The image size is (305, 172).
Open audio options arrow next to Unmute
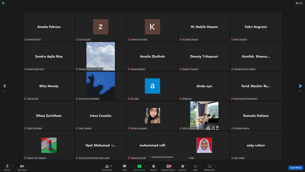point(12,166)
